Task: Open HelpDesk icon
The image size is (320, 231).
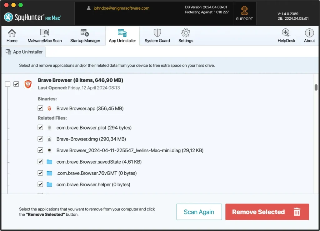Action: click(286, 33)
